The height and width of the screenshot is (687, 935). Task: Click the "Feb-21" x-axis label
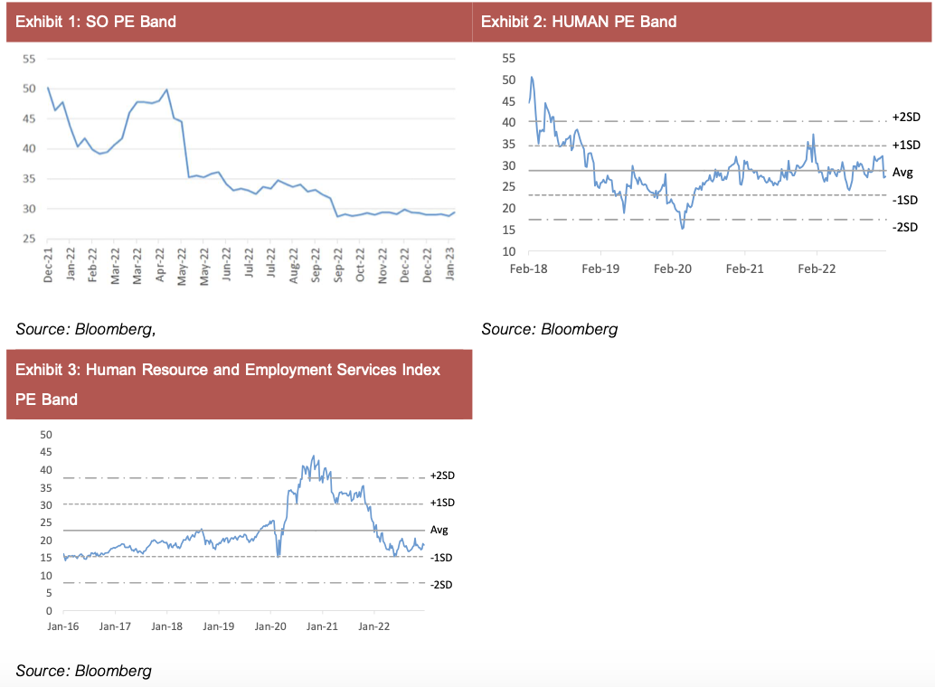pyautogui.click(x=745, y=269)
